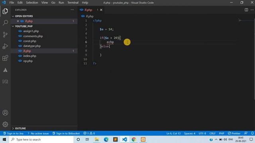This screenshot has width=255, height=143.
Task: Click the taskbar search box
Action: coord(41,139)
